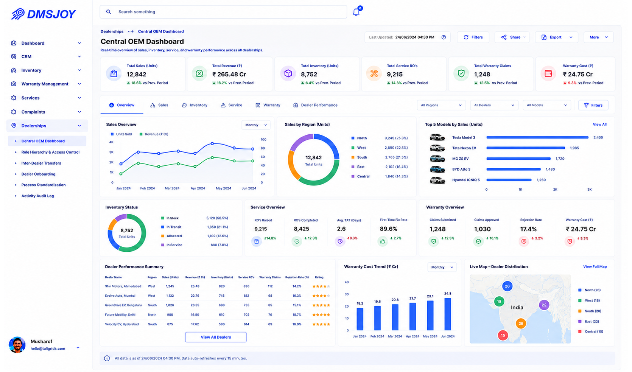This screenshot has height=372, width=632.
Task: Expand the CRM sidebar menu chevron
Action: click(79, 57)
